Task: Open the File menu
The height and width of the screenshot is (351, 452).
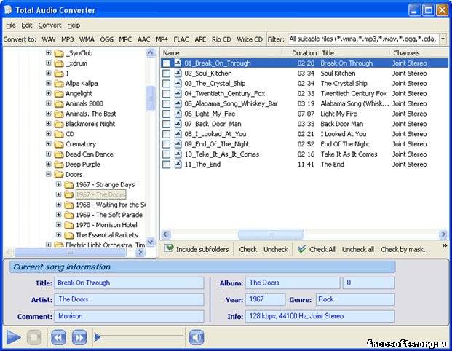Action: (11, 25)
